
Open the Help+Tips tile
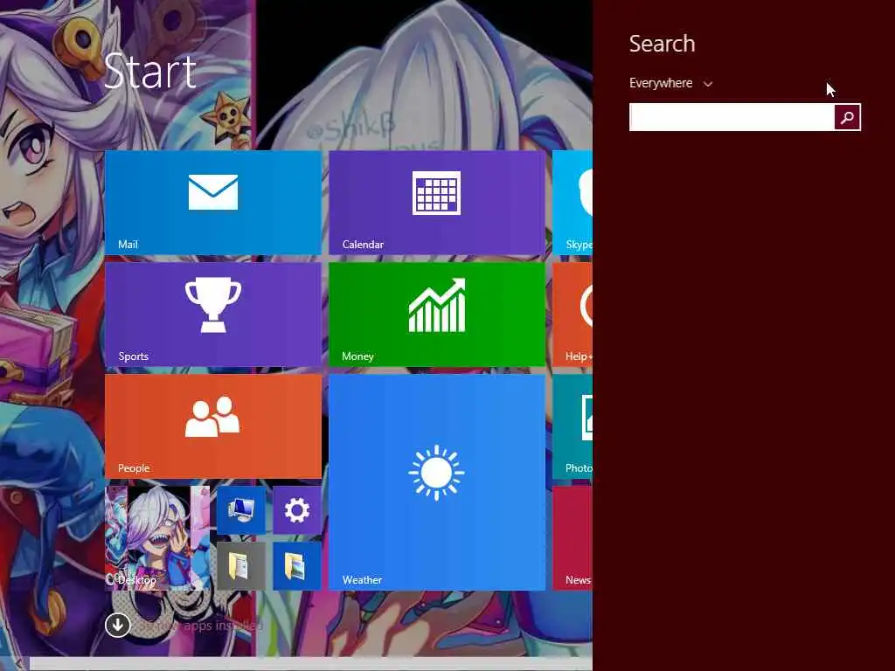click(572, 315)
